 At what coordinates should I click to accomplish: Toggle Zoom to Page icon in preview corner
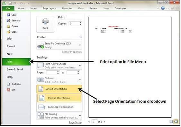(176, 122)
